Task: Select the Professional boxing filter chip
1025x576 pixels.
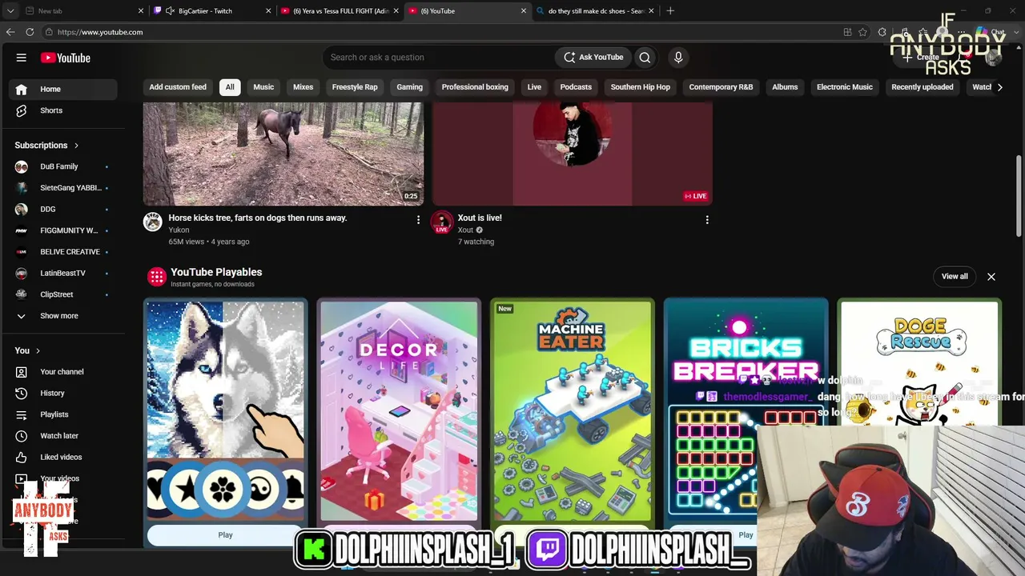Action: click(x=475, y=87)
